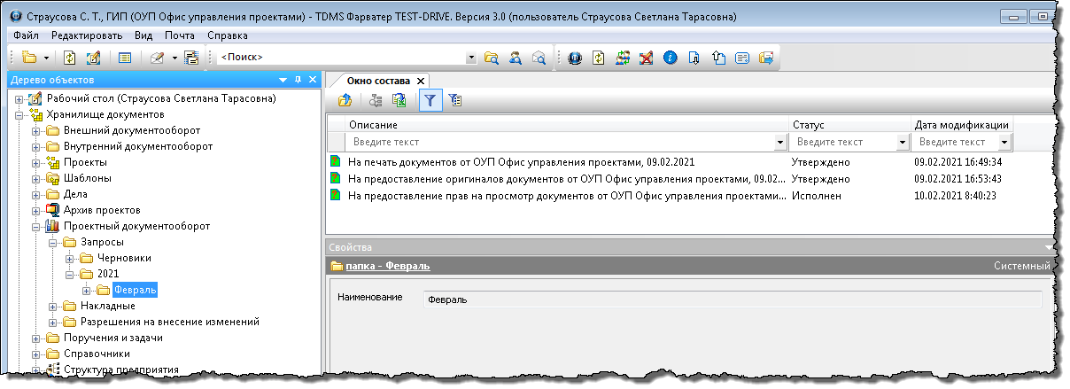This screenshot has height=389, width=1070.
Task: Click the папка - Февраль link
Action: click(386, 266)
